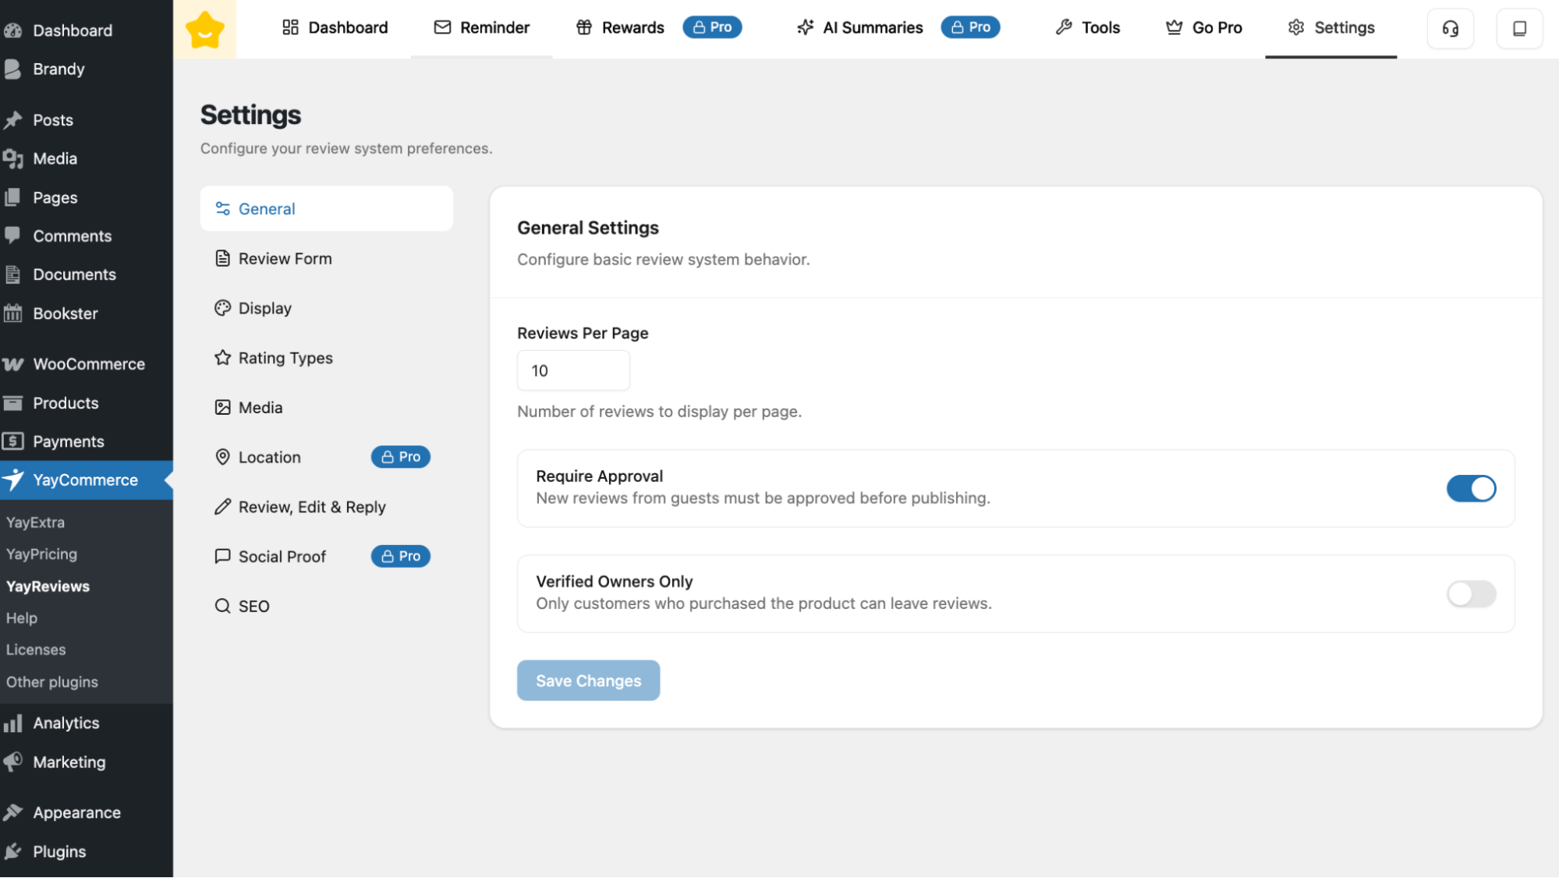Disable the Require Approval toggle
Image resolution: width=1559 pixels, height=878 pixels.
[x=1471, y=488]
